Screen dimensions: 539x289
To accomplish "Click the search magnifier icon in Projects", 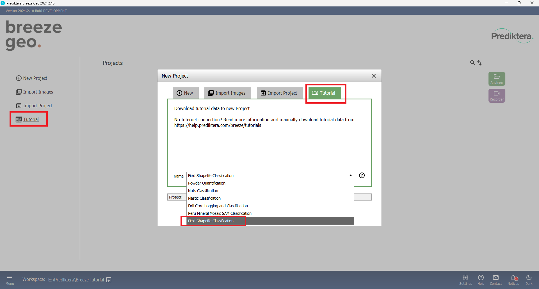I will click(472, 63).
